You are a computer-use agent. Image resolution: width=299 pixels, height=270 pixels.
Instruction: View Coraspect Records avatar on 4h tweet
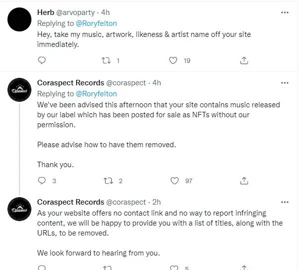(19, 90)
